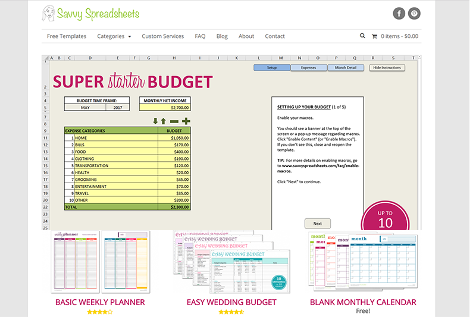Go to the Contact page

point(275,36)
